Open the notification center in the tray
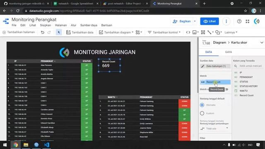This screenshot has width=265, height=149. point(258,145)
